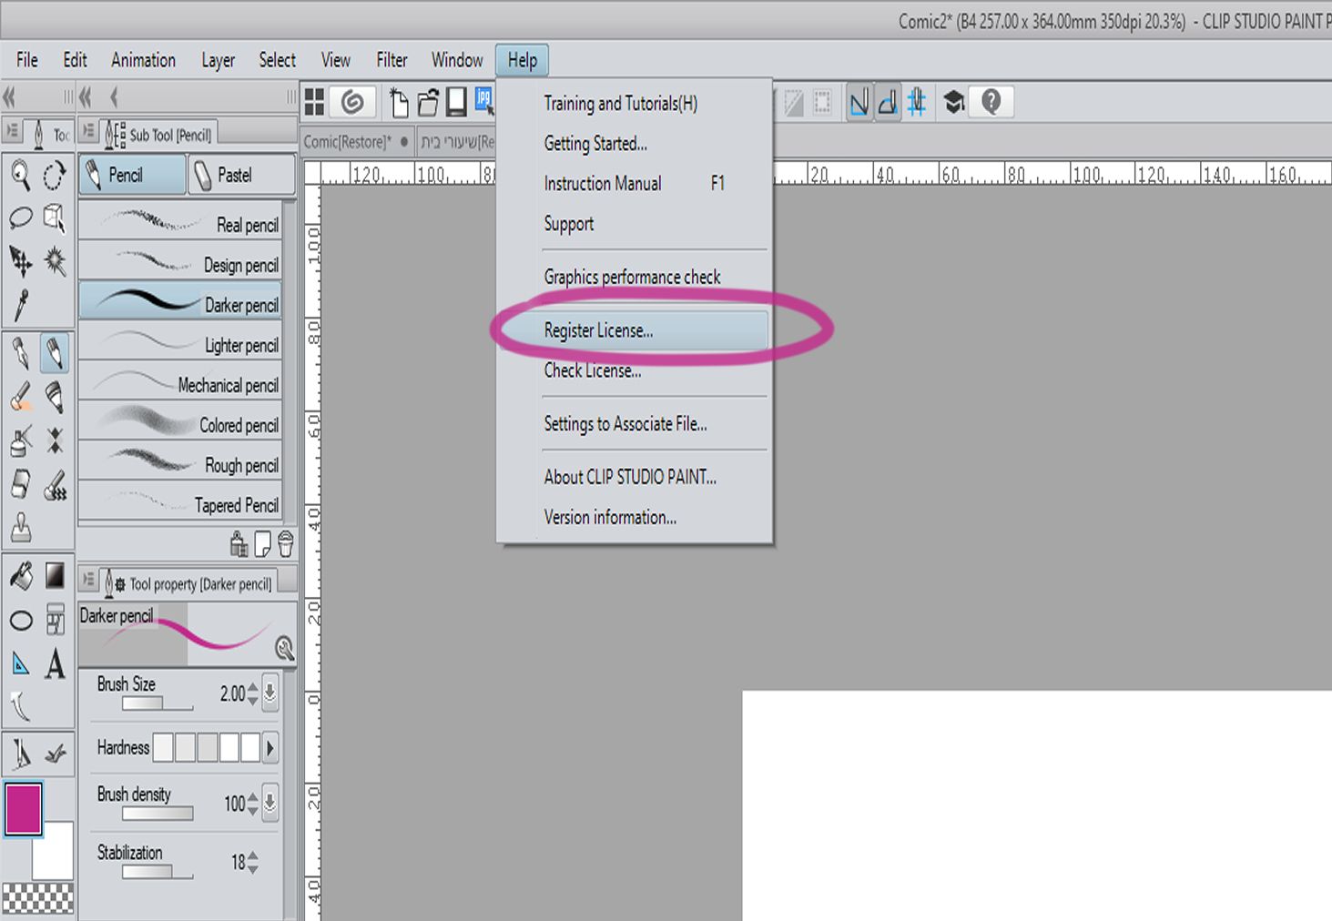
Task: Create a new canvas with New icon
Action: click(399, 103)
